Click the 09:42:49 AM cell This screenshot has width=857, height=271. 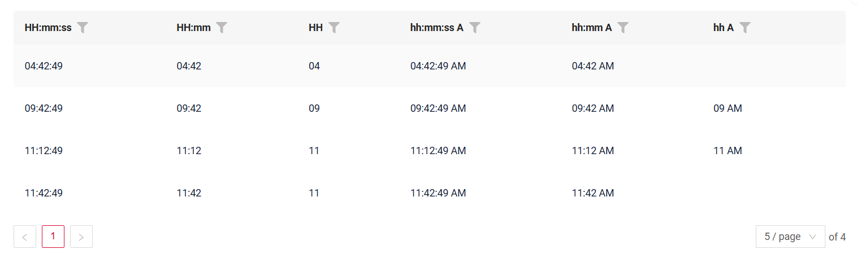[x=438, y=108]
